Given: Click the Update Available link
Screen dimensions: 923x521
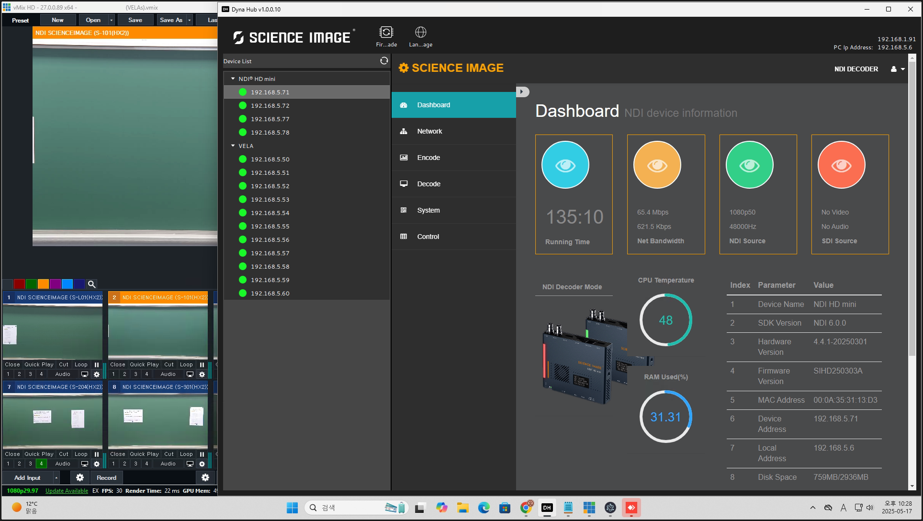Looking at the screenshot, I should (67, 491).
